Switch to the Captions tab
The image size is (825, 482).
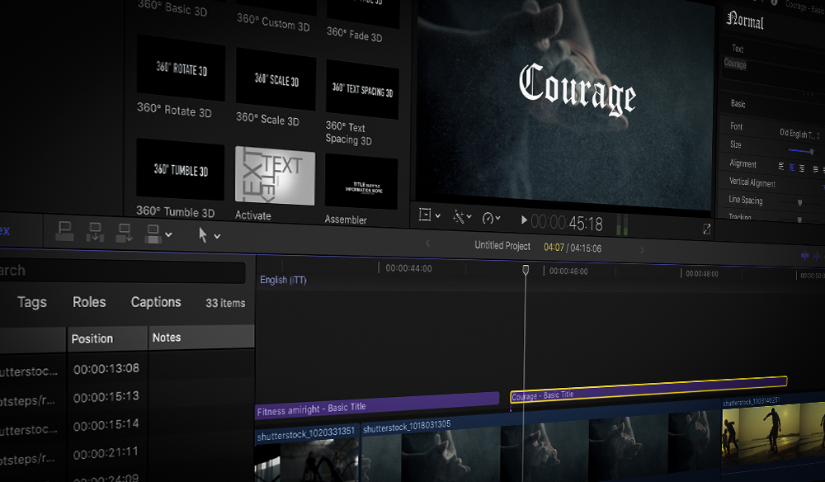click(x=156, y=302)
